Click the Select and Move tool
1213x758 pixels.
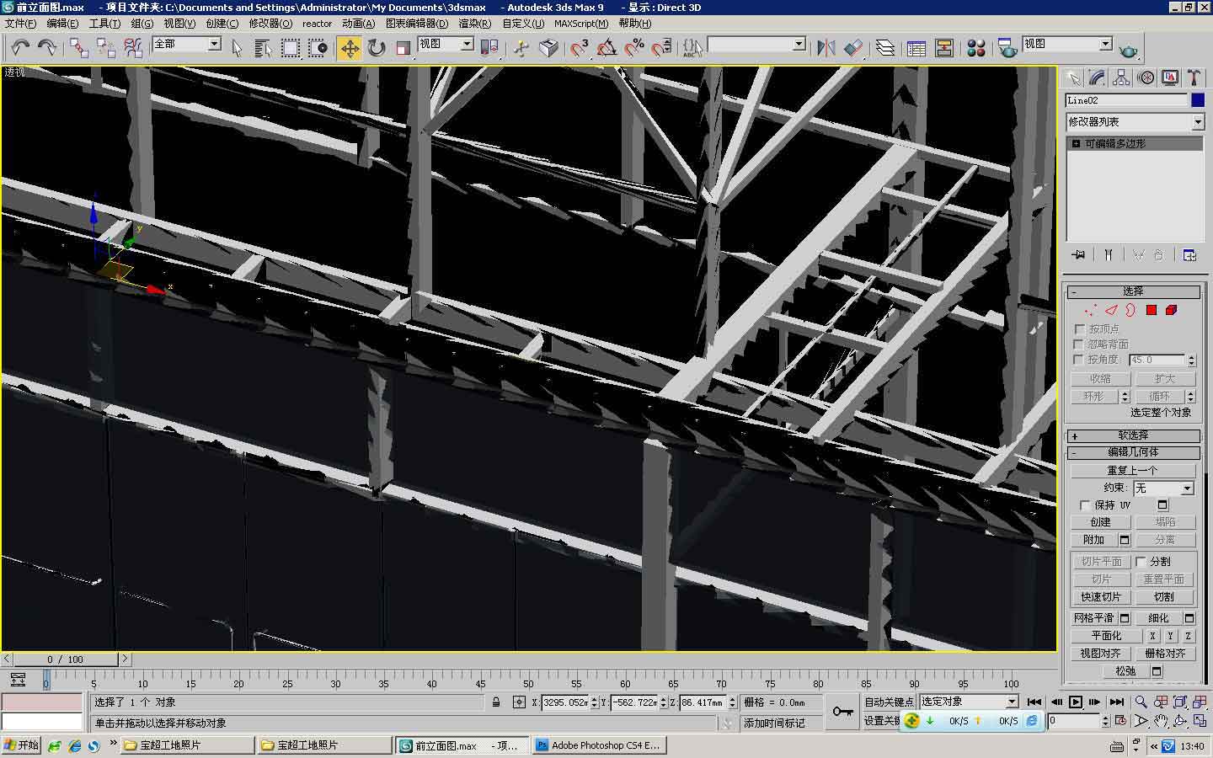click(x=349, y=48)
